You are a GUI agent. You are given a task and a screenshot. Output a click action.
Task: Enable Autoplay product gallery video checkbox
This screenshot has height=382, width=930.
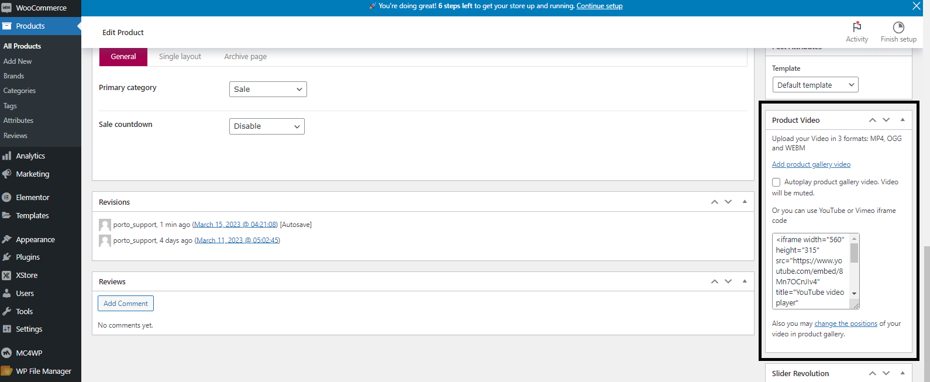tap(776, 182)
